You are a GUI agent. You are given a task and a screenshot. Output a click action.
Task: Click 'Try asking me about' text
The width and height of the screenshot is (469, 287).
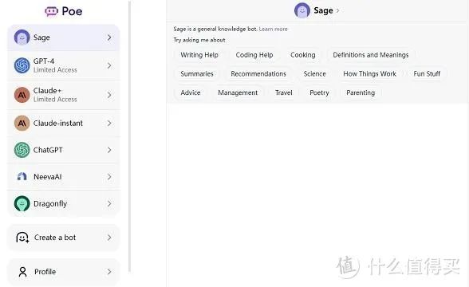[x=199, y=40]
